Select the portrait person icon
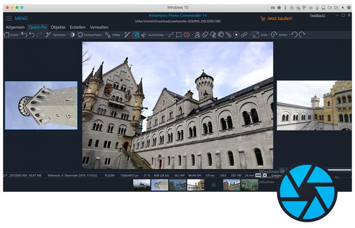Screen dimensions: 355x228 click(x=197, y=35)
